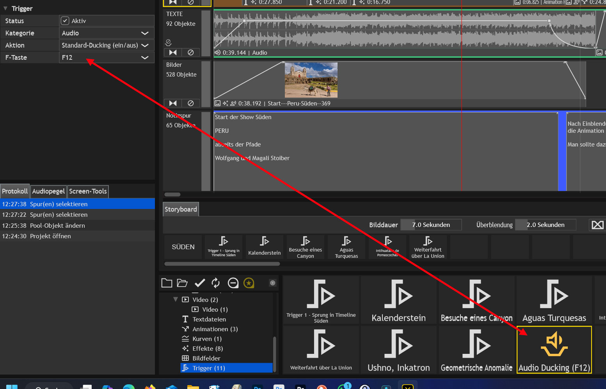Uncheck the Aktiv status checkbox
The image size is (606, 389).
[65, 21]
